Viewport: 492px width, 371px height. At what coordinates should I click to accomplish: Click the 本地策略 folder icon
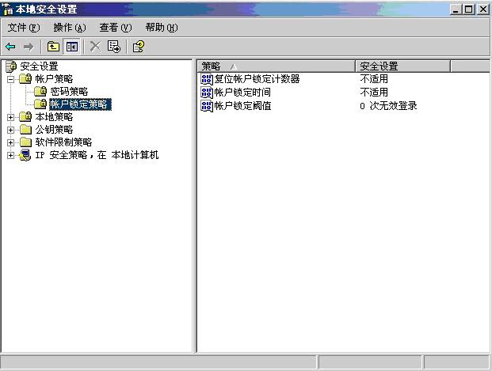(25, 117)
